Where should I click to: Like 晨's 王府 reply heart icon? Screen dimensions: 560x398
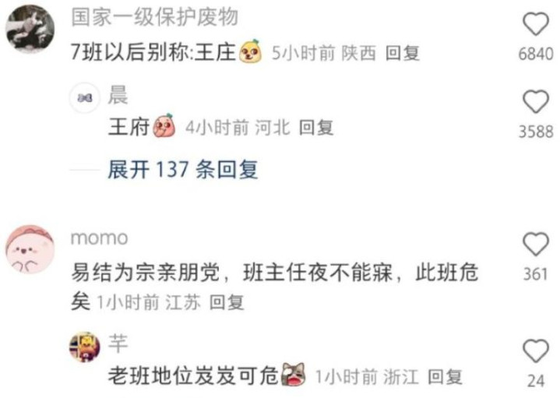536,101
